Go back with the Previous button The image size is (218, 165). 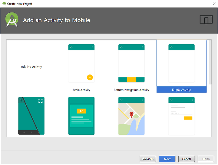(148, 159)
